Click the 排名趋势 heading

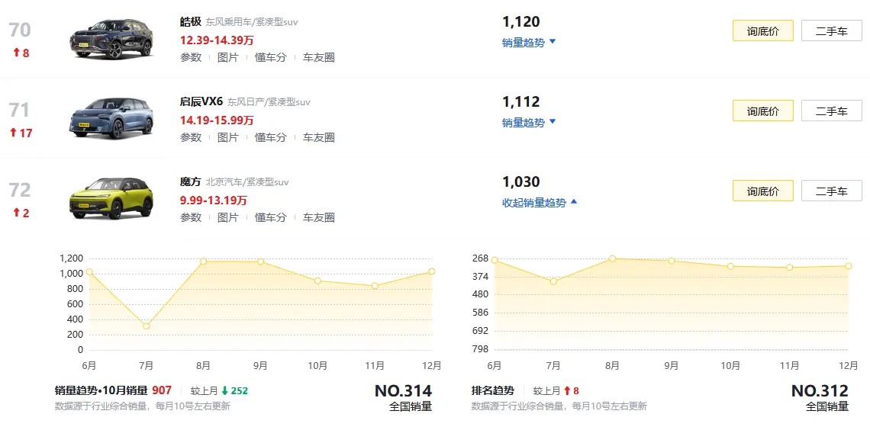[493, 390]
